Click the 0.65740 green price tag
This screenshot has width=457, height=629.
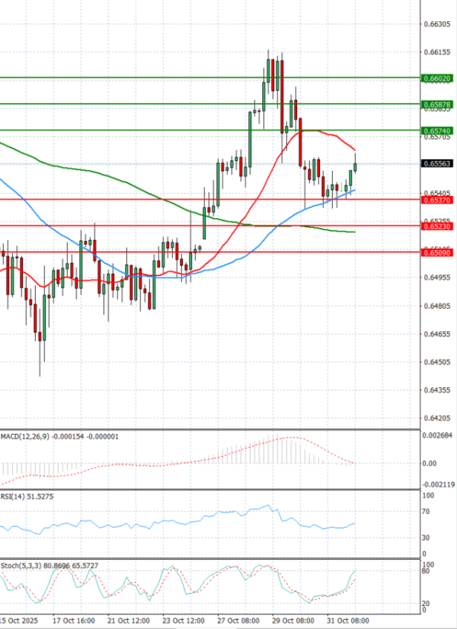coord(437,131)
